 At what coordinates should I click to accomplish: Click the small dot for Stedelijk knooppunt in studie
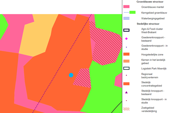(x=126, y=101)
